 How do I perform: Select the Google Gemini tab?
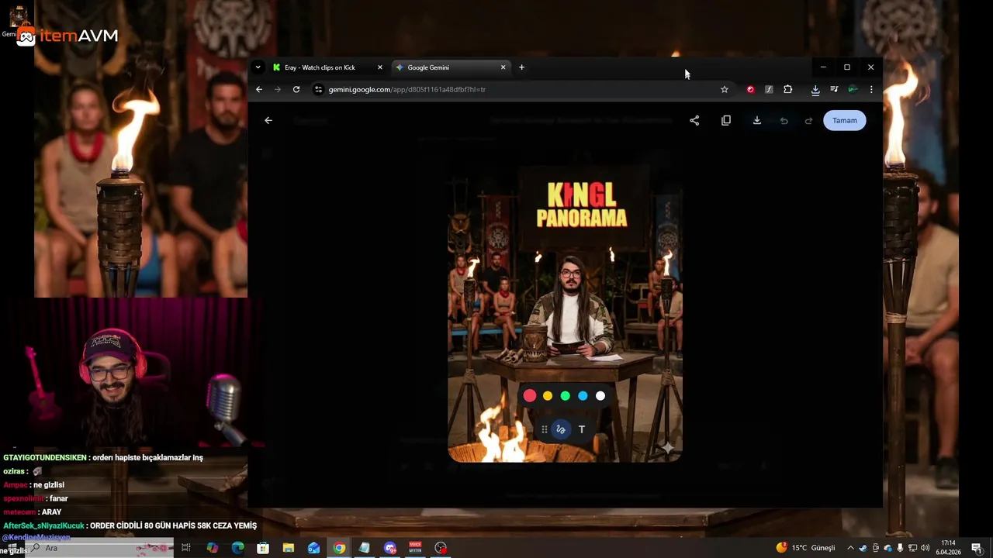click(451, 67)
